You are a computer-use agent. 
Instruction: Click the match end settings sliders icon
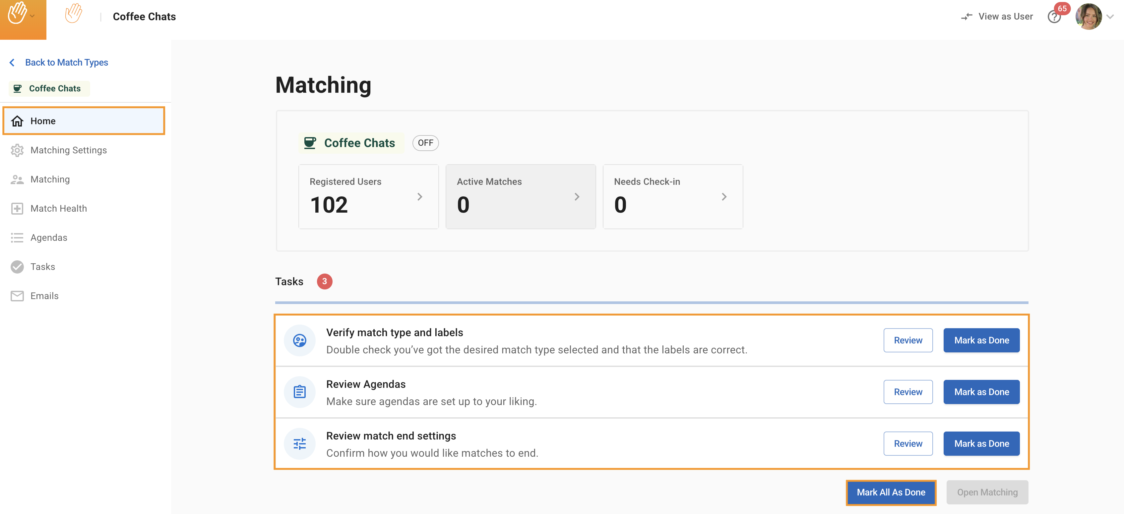click(299, 444)
